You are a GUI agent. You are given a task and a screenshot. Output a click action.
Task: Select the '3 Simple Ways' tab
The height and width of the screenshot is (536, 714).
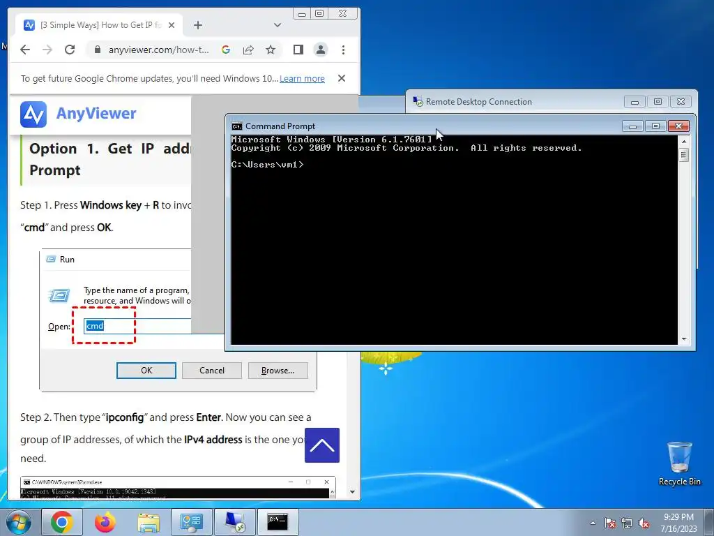pos(99,25)
